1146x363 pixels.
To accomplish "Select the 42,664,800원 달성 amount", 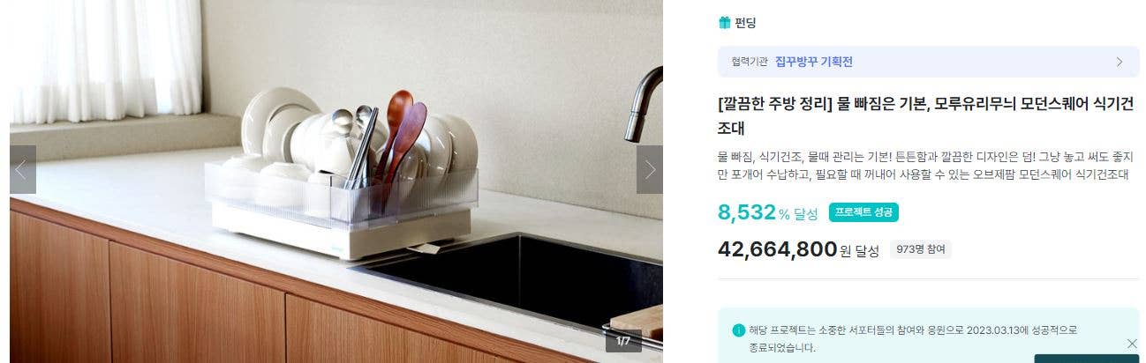I will click(x=798, y=249).
